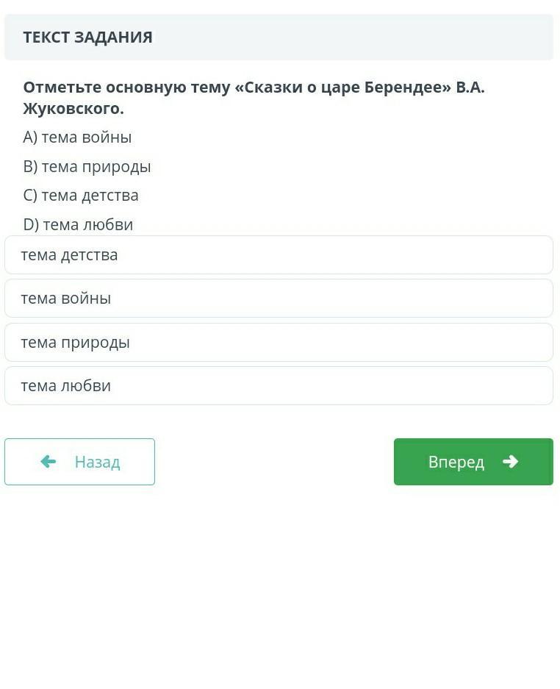Image resolution: width=560 pixels, height=689 pixels.
Task: Pick the answer box "тема природы"
Action: click(279, 343)
